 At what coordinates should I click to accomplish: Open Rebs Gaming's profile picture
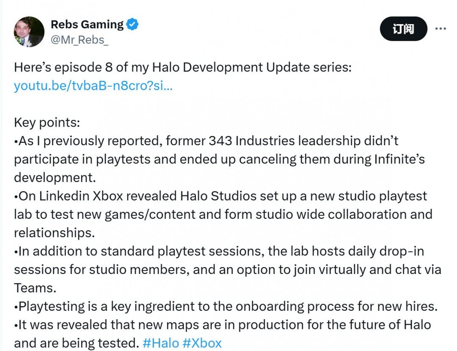point(29,31)
